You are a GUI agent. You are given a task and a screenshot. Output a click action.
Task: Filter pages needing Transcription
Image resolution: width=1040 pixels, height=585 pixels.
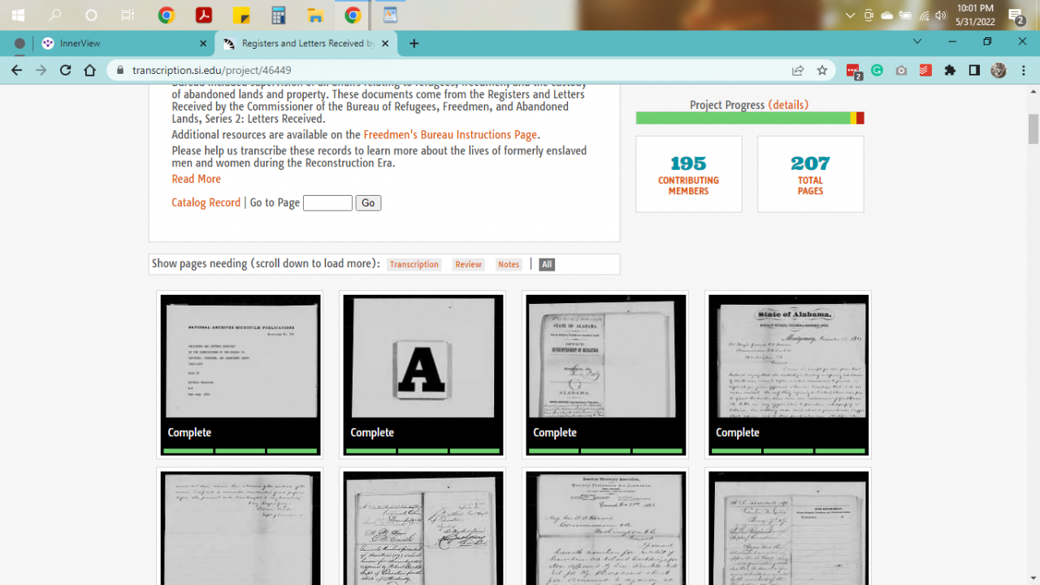click(414, 264)
